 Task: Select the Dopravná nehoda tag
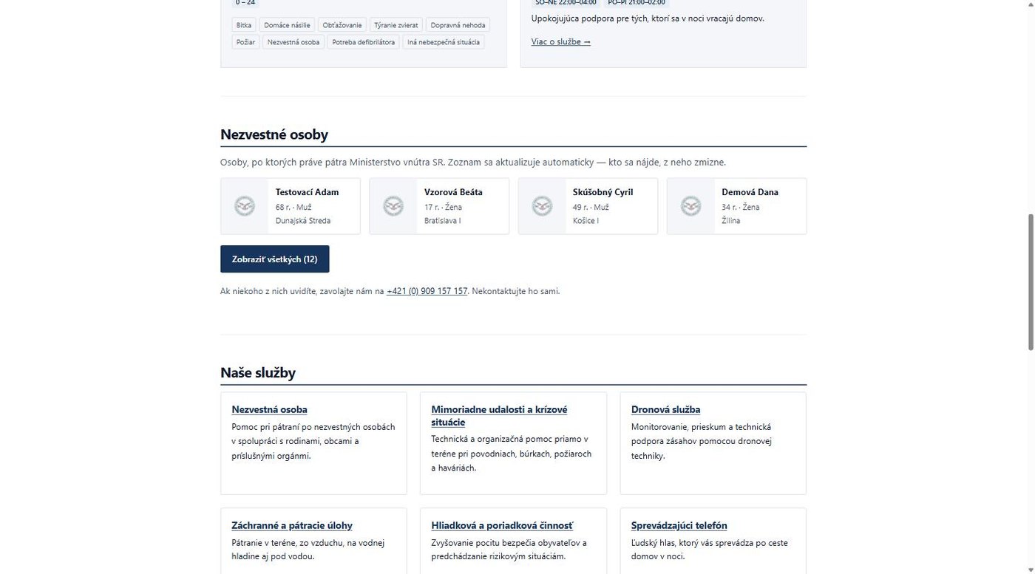pyautogui.click(x=458, y=25)
